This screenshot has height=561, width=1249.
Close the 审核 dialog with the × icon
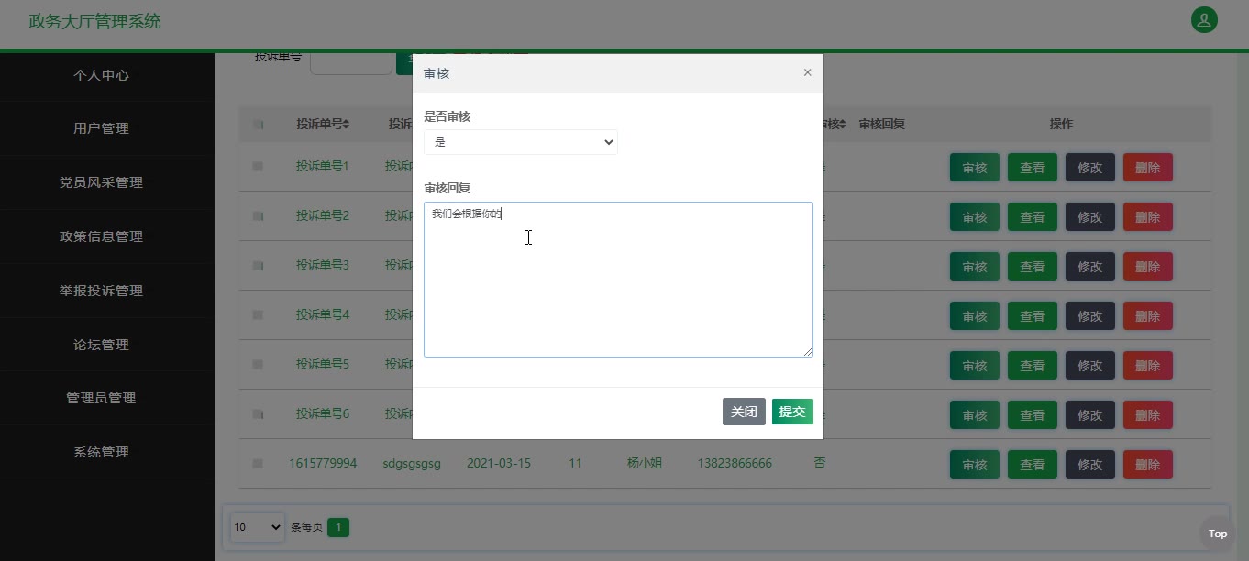807,72
